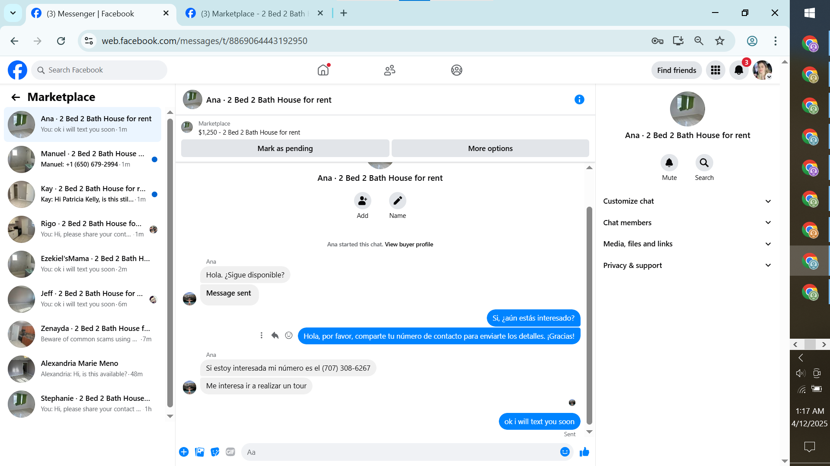Search within the conversation
This screenshot has height=466, width=830.
pyautogui.click(x=704, y=163)
